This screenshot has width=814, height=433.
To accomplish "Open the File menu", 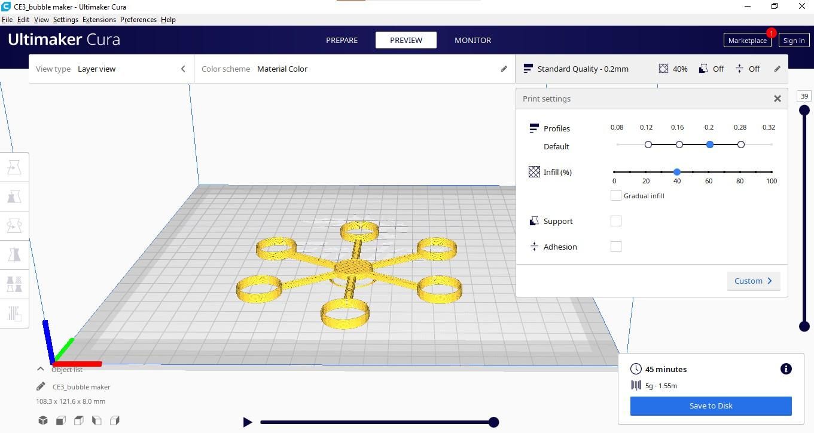I will pos(7,20).
